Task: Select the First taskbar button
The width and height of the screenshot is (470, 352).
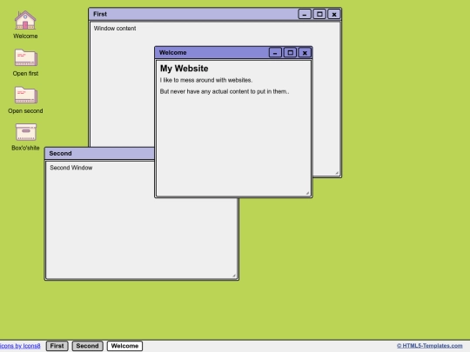Action: [x=57, y=346]
